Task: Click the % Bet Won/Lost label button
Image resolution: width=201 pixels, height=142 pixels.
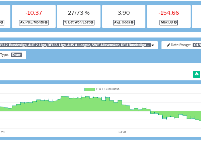Action: 79,22
